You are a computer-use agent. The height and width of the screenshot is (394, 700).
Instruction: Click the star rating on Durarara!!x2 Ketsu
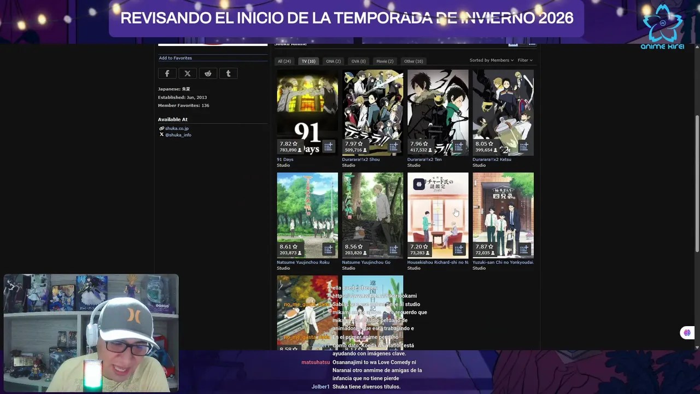tap(485, 144)
